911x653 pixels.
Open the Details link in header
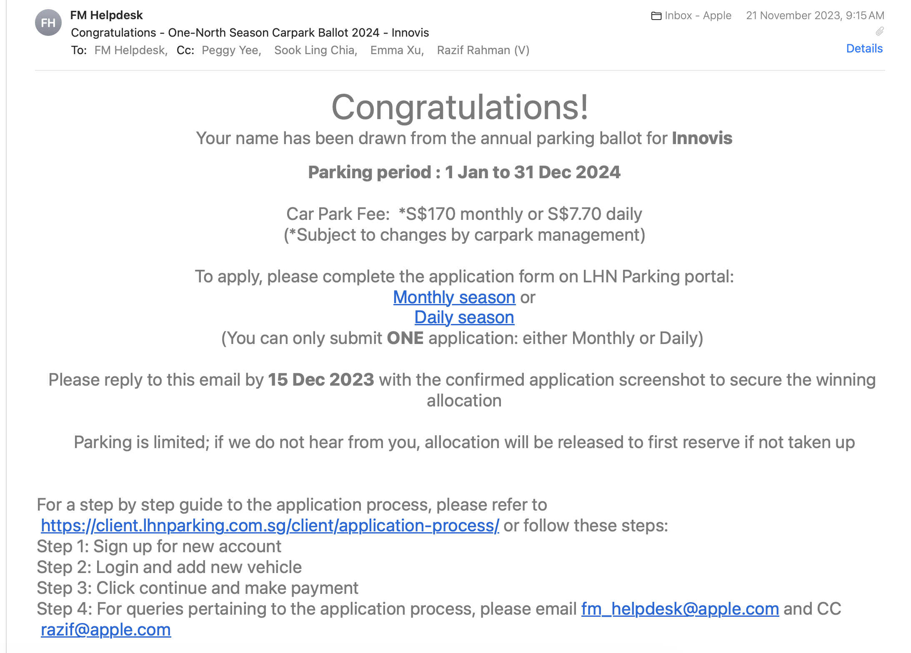coord(864,49)
